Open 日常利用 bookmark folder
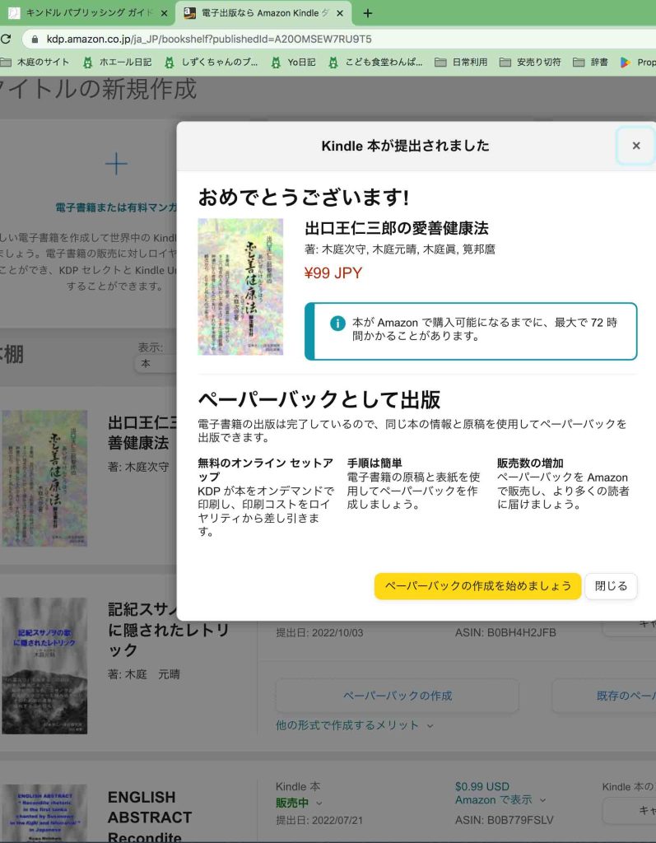The width and height of the screenshot is (656, 843). click(x=462, y=63)
